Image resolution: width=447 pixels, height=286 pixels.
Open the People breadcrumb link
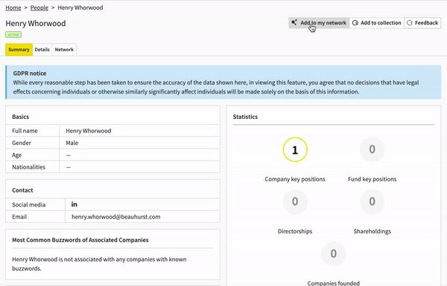pyautogui.click(x=39, y=7)
